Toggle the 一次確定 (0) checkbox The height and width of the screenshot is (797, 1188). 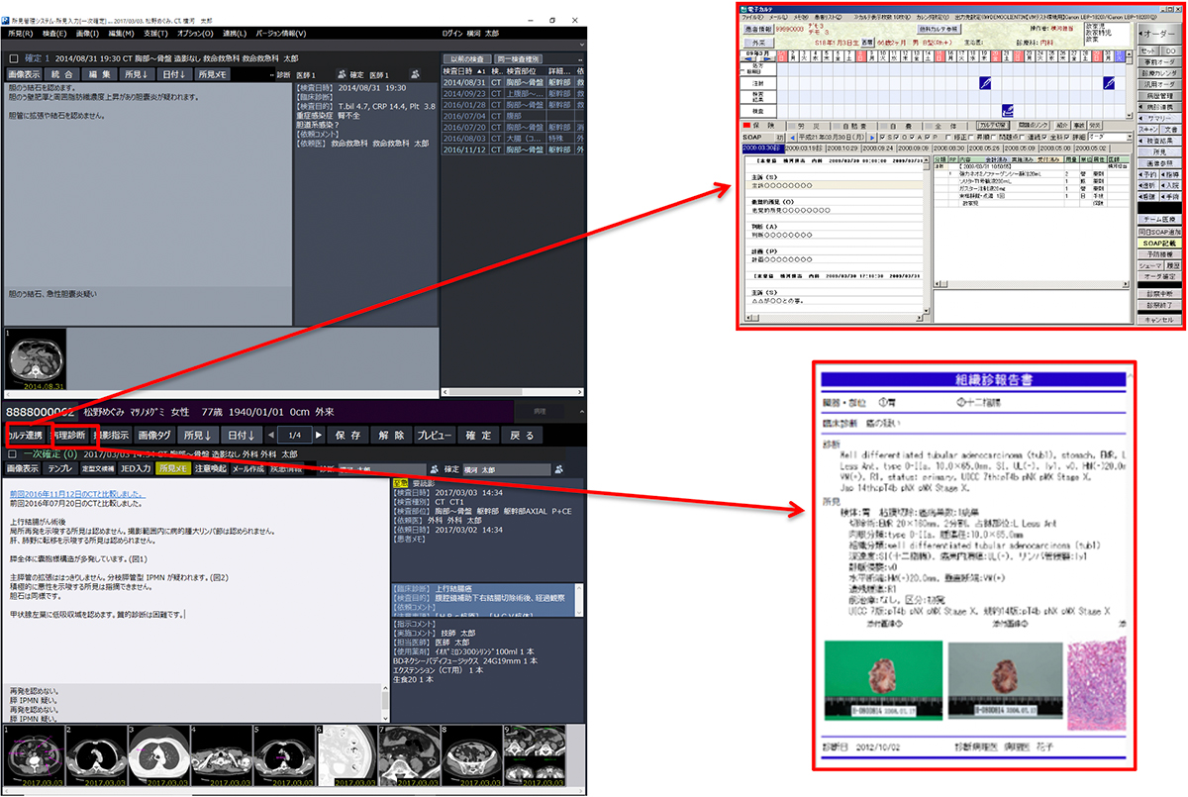coord(11,453)
